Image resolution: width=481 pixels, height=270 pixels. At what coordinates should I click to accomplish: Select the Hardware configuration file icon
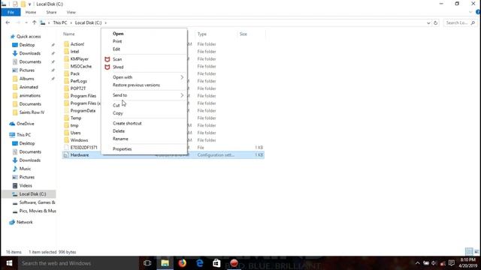(x=65, y=155)
